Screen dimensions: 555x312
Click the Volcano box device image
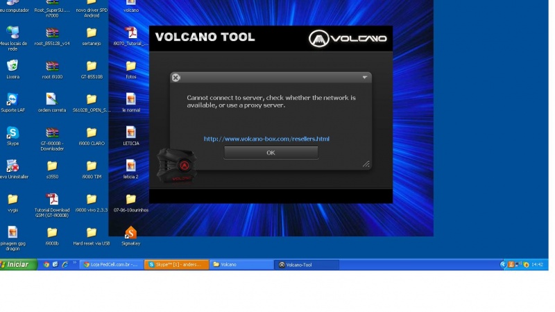click(177, 166)
